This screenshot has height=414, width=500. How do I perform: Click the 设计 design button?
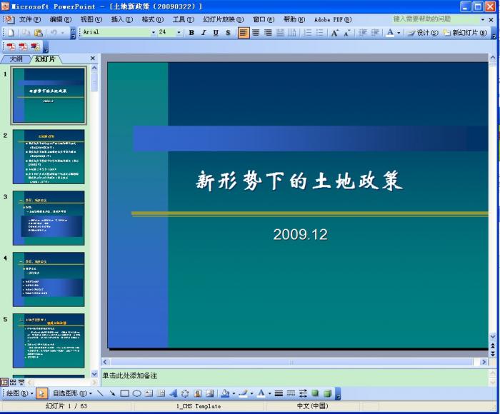click(423, 33)
